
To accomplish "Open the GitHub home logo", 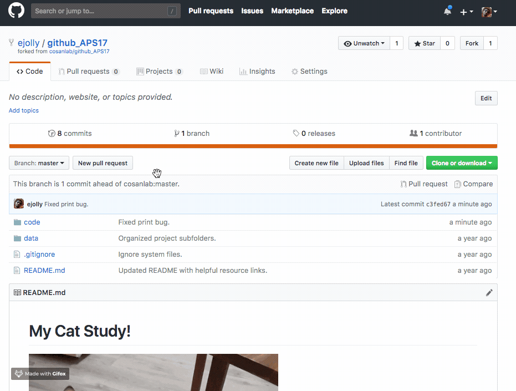I will click(16, 11).
